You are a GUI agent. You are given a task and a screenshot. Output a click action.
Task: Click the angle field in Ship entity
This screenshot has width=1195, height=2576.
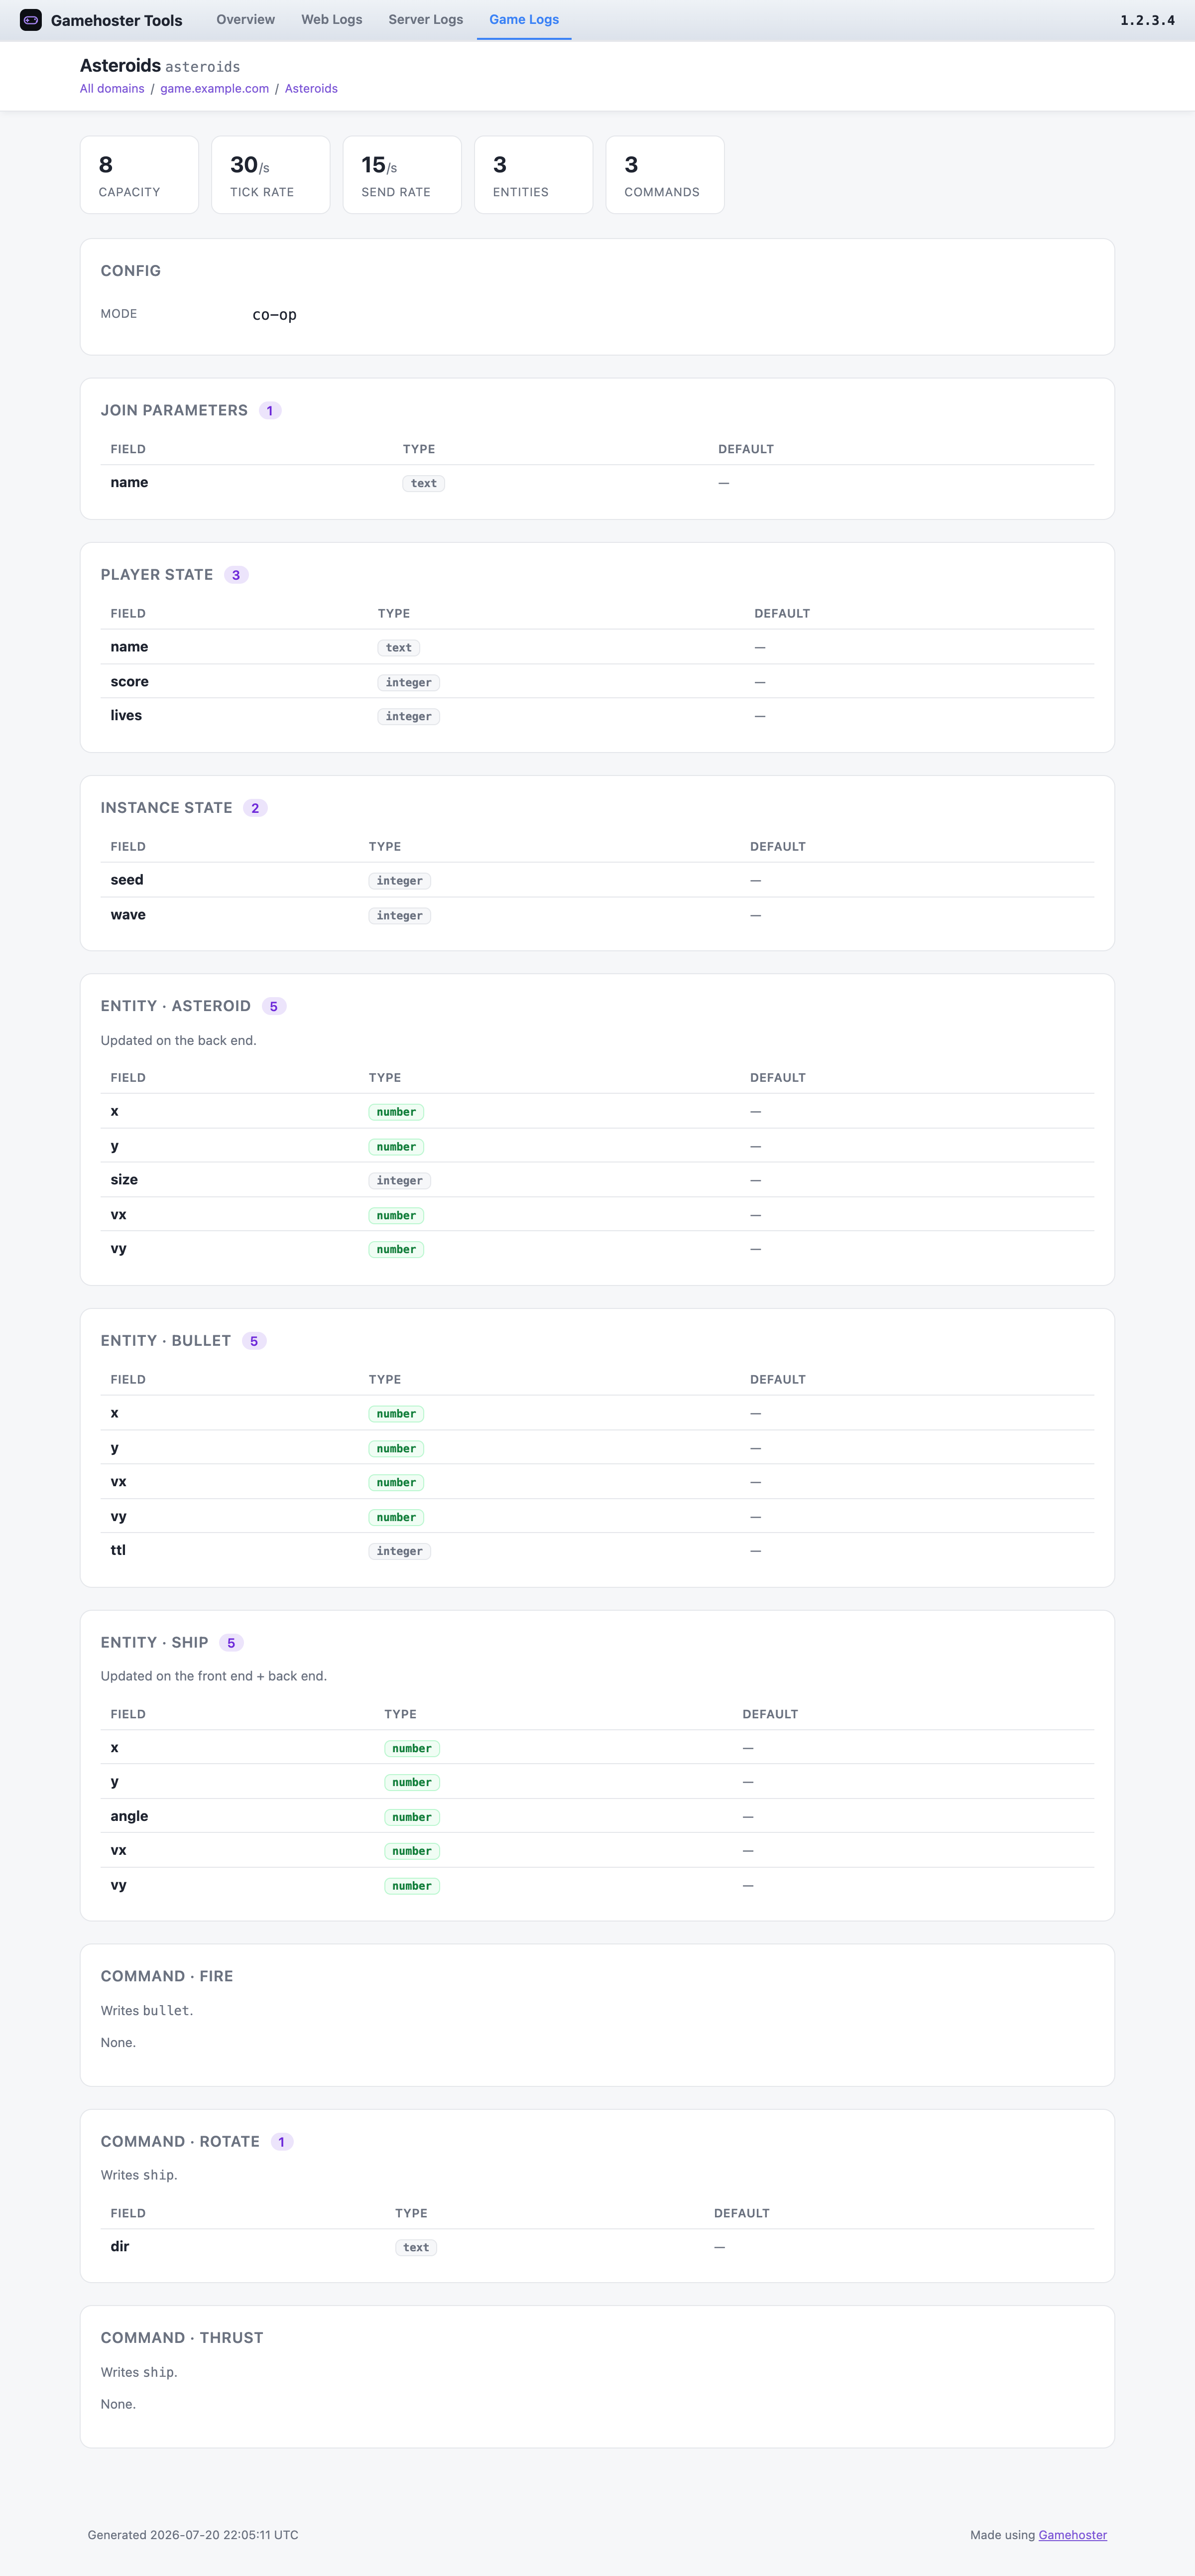tap(129, 1816)
